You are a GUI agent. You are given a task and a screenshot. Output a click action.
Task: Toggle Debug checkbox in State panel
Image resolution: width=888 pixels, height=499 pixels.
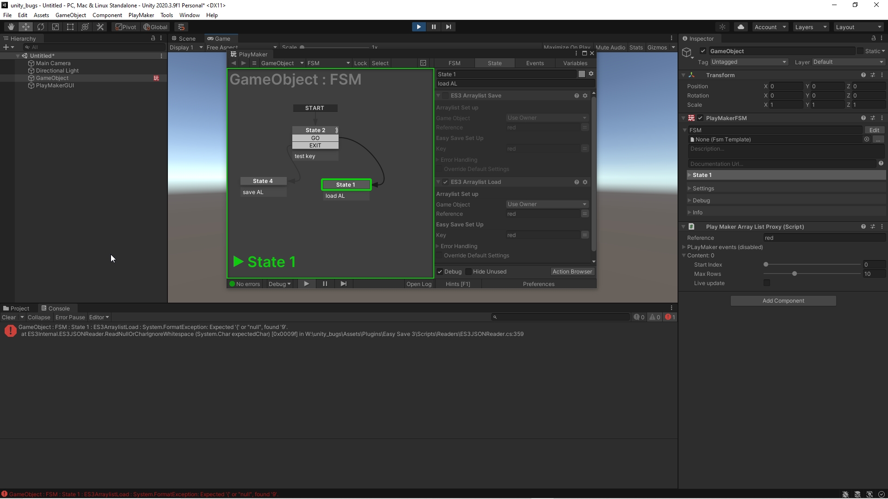[x=440, y=272]
